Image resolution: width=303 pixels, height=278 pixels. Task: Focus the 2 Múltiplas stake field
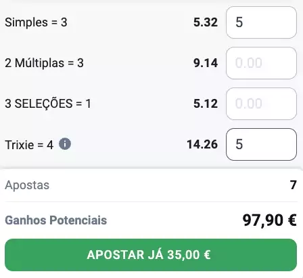pyautogui.click(x=261, y=63)
